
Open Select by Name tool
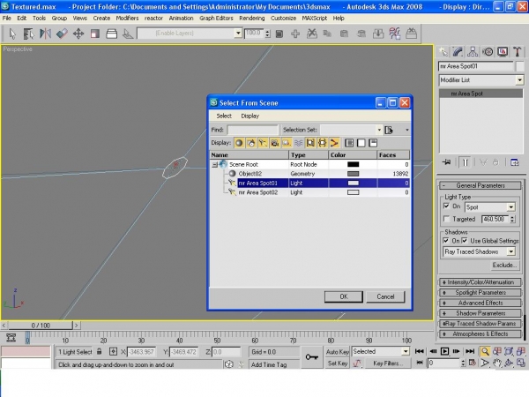pyautogui.click(x=29, y=34)
